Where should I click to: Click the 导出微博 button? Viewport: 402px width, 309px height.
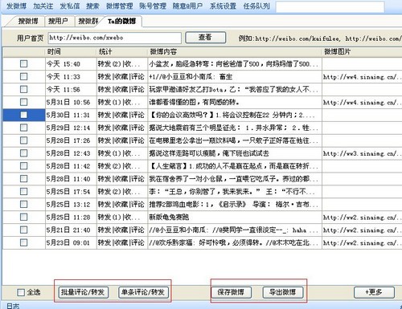283,292
